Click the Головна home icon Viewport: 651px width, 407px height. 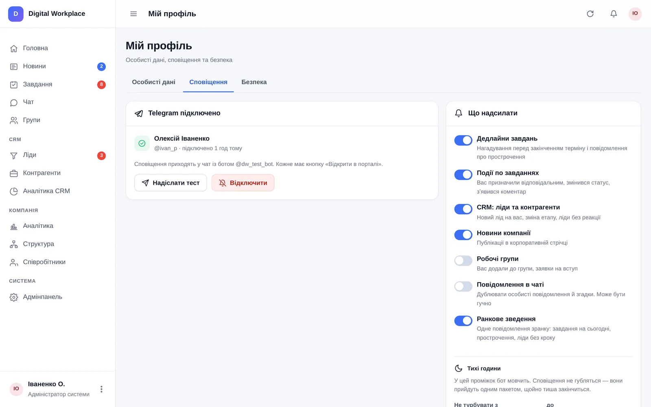pos(14,48)
